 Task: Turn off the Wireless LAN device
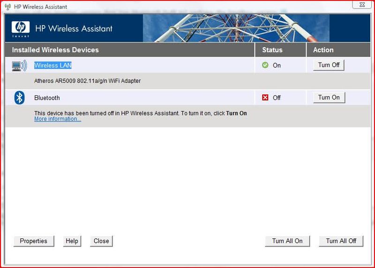tap(329, 65)
